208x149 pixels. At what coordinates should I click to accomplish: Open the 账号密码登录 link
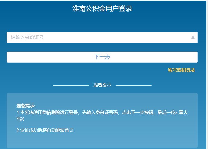click(x=181, y=70)
